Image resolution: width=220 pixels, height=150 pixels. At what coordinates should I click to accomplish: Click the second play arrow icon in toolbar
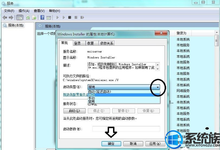pyautogui.click(x=63, y=17)
